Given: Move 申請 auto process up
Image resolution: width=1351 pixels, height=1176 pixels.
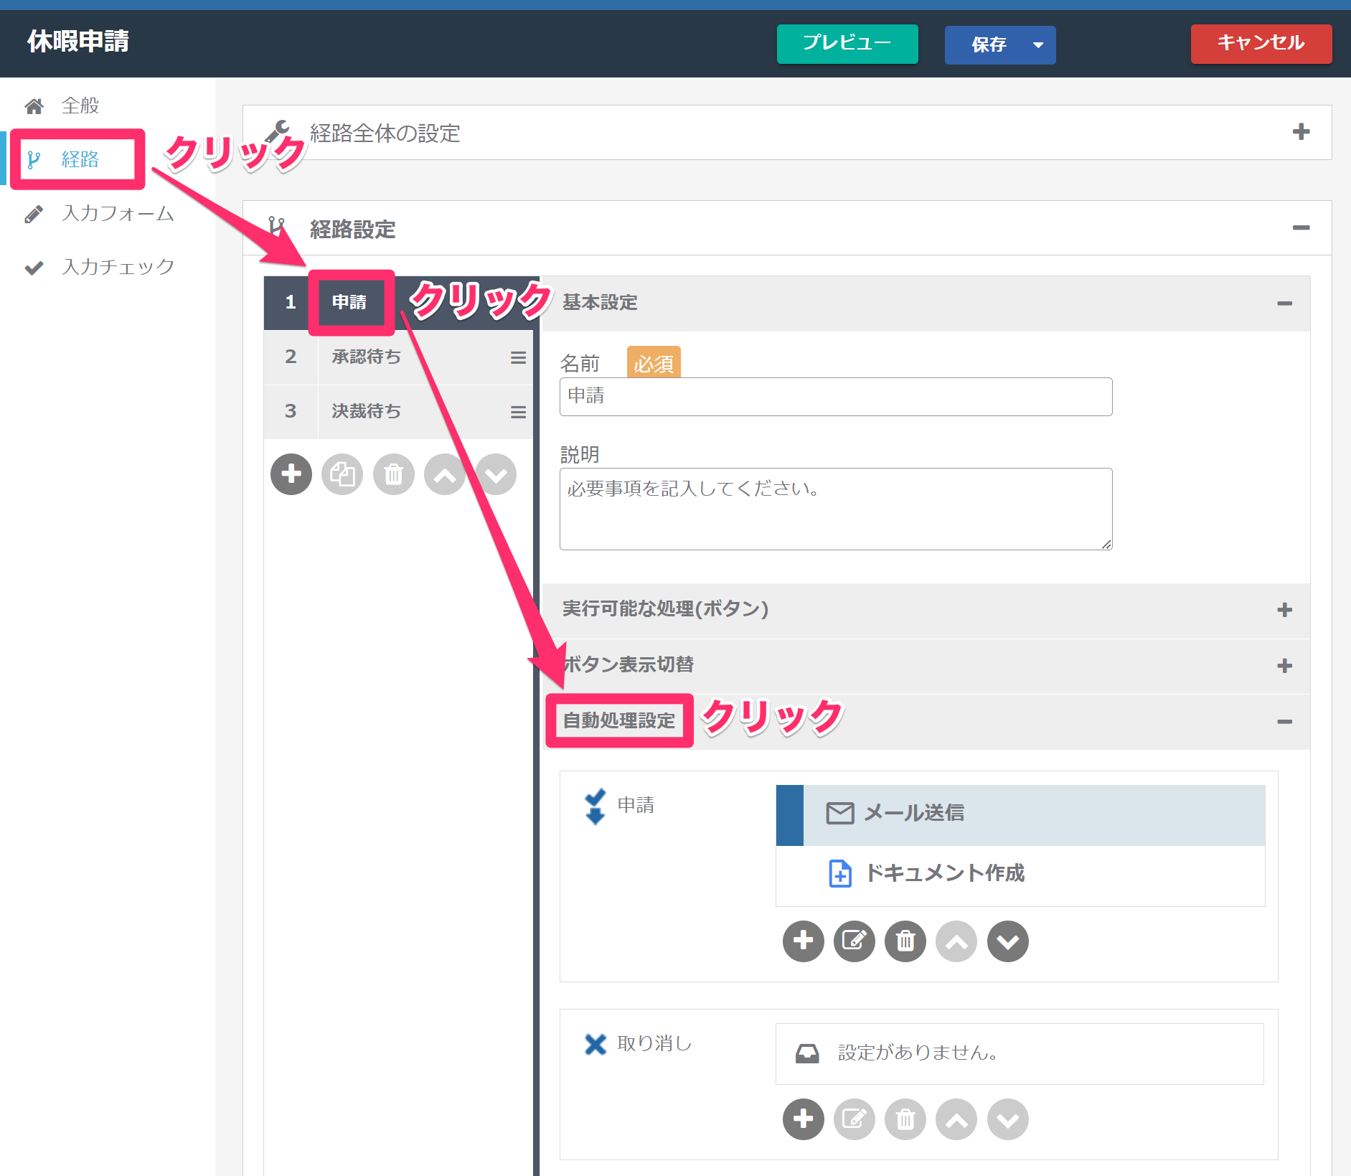Looking at the screenshot, I should point(956,941).
